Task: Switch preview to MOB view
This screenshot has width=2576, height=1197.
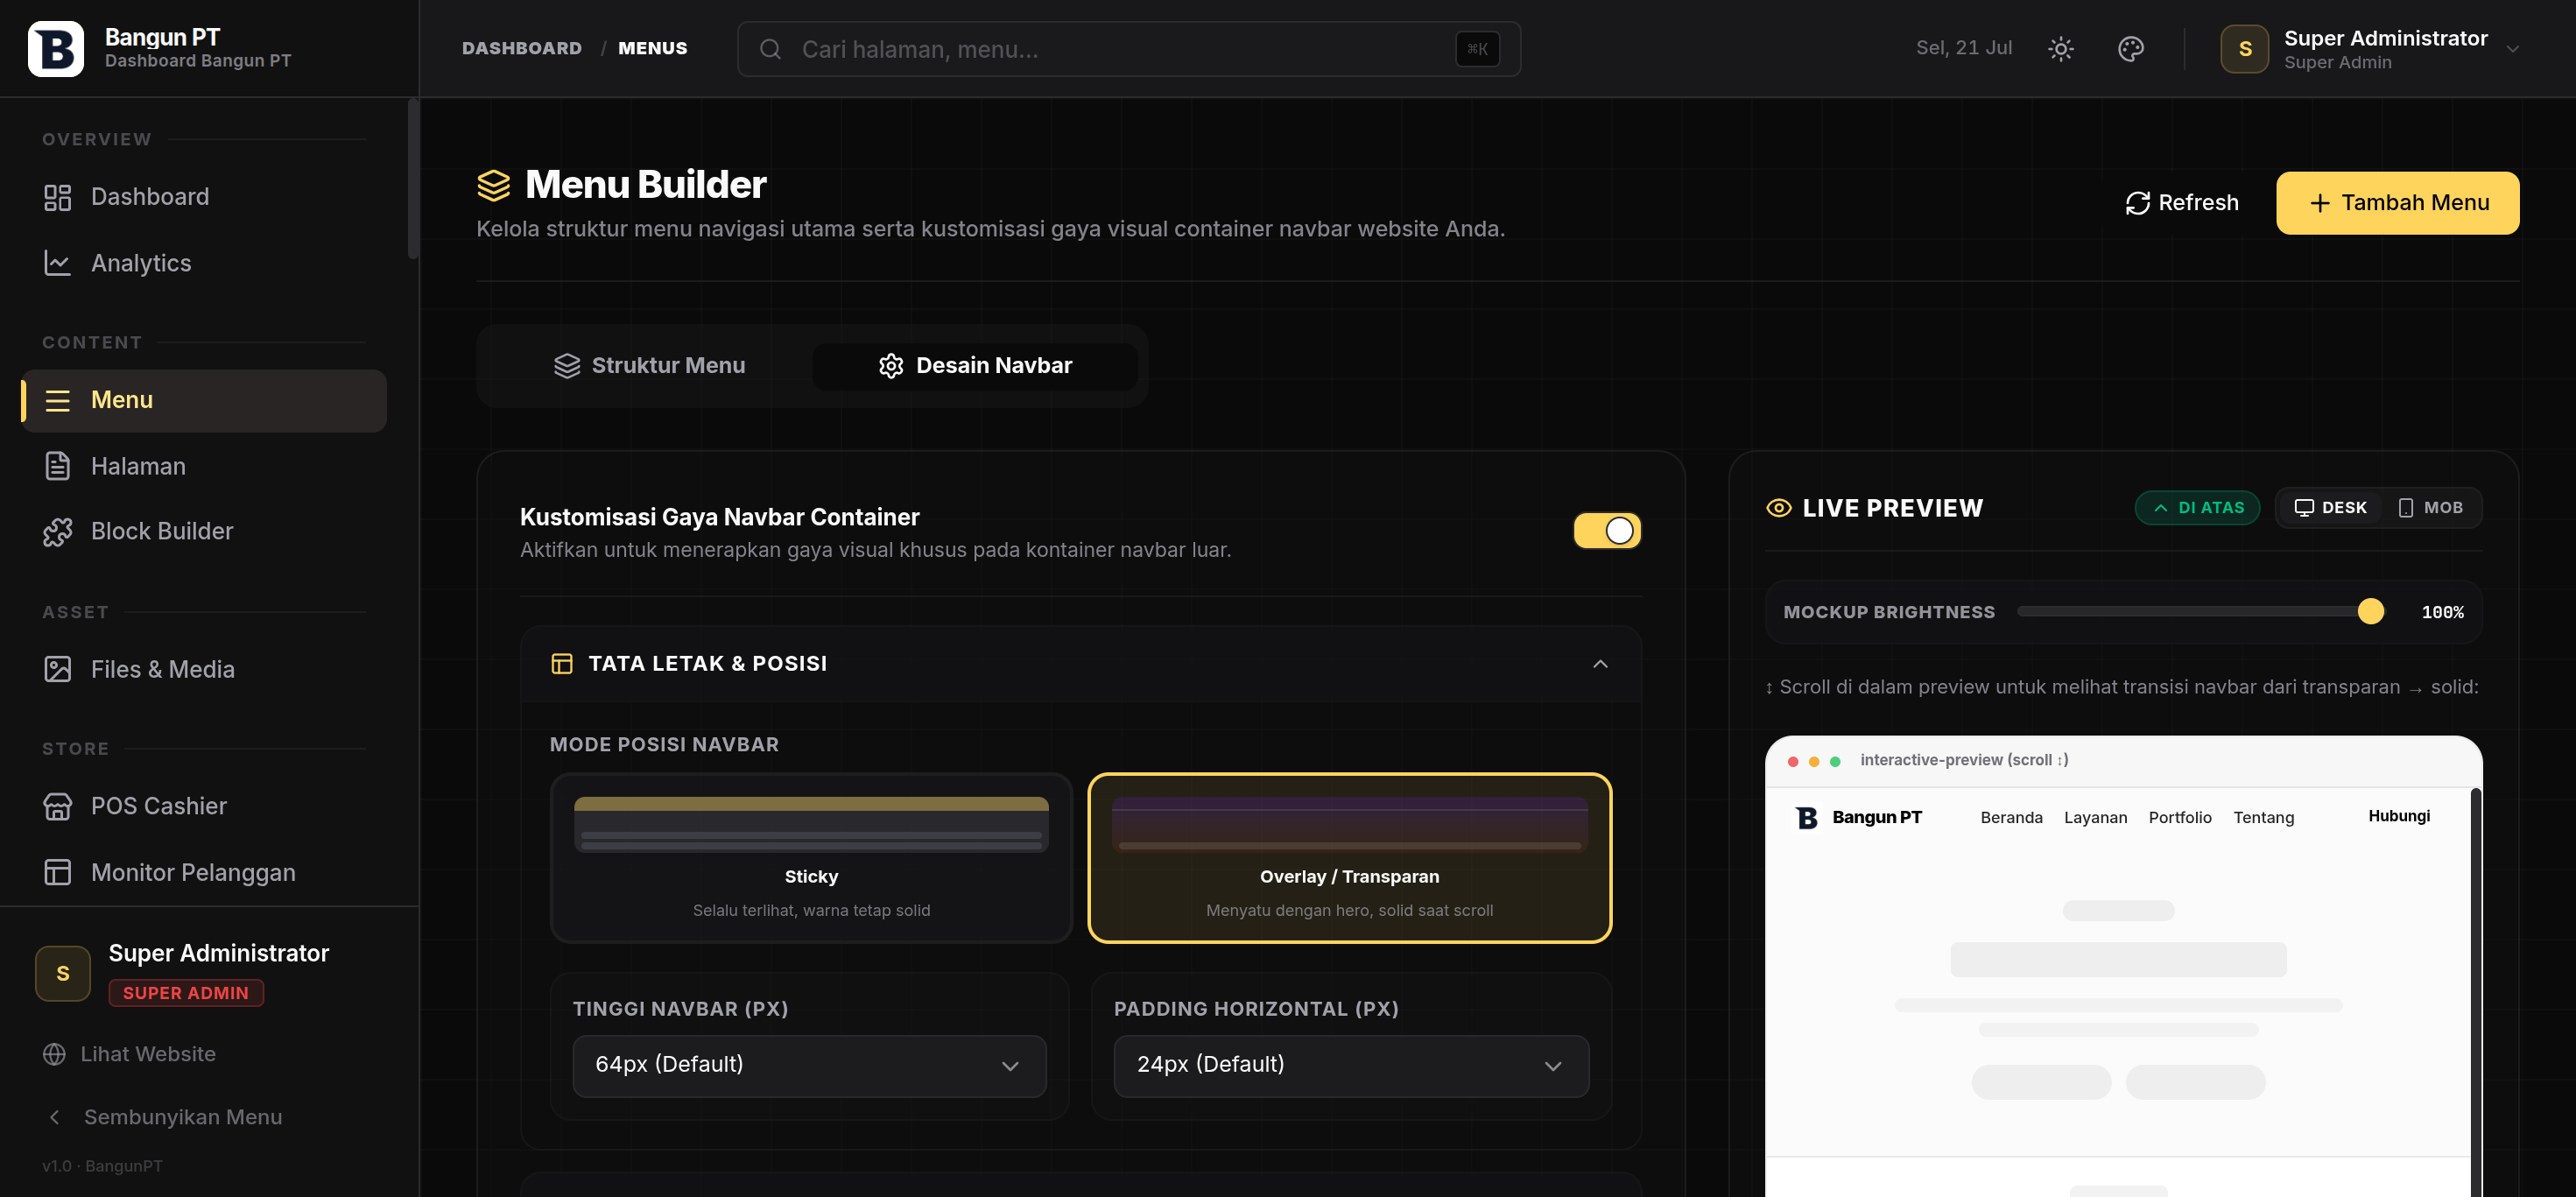Action: pos(2430,508)
